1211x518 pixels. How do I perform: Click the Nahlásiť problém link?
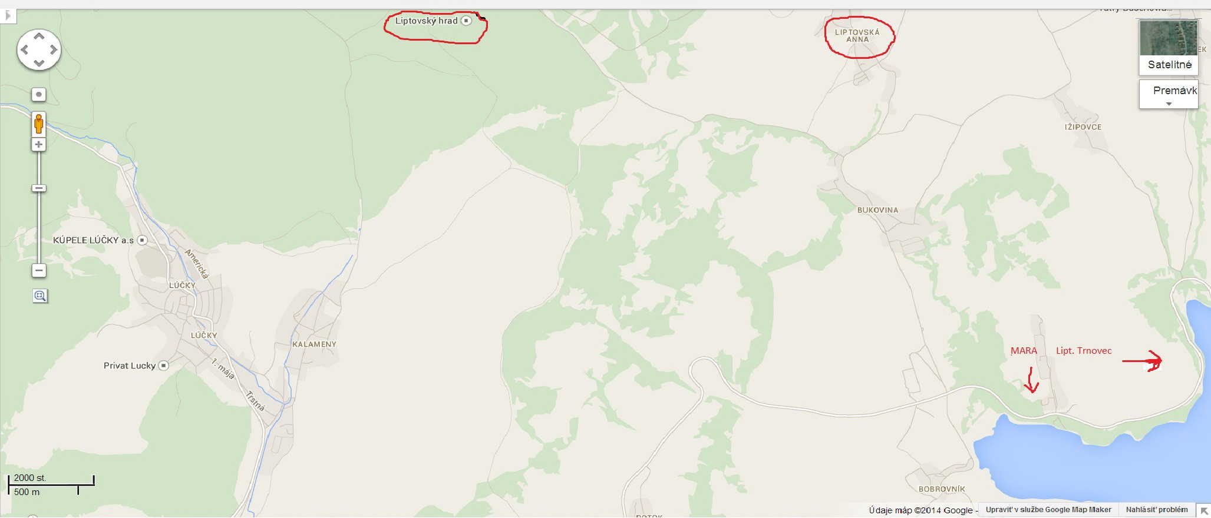tap(1157, 510)
